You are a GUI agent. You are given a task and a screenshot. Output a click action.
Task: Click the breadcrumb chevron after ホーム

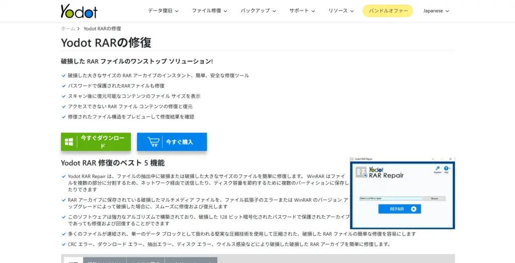click(x=79, y=29)
